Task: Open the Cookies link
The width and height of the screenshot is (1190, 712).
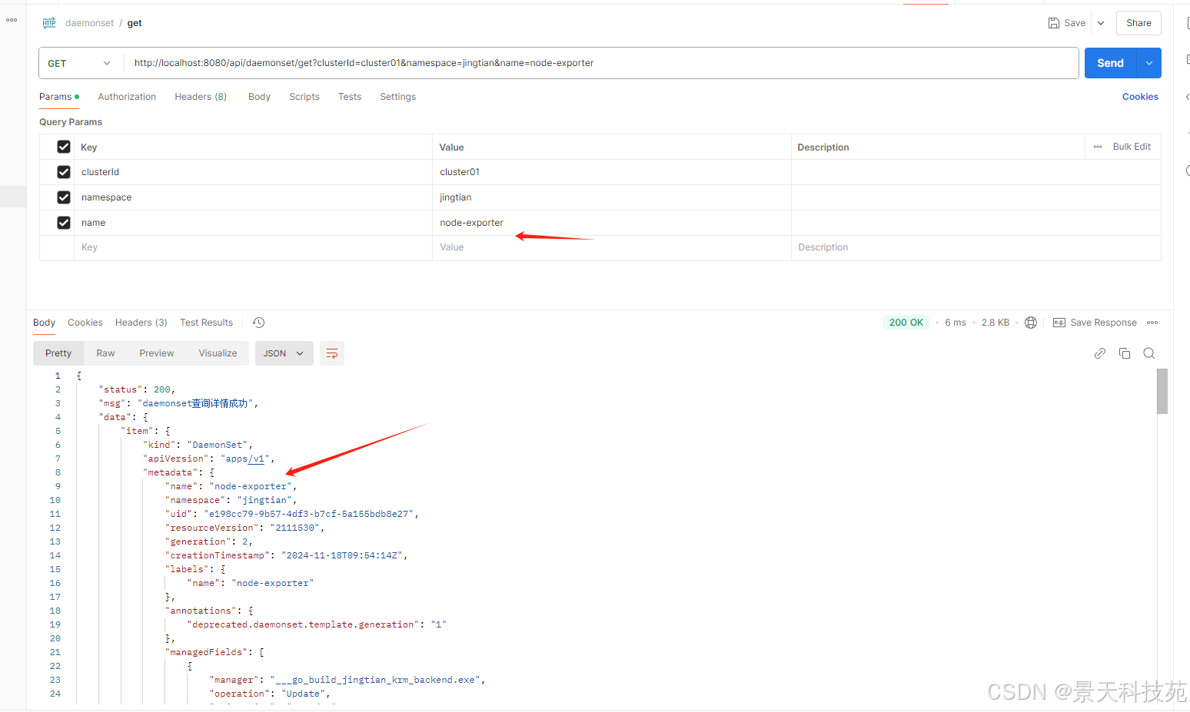Action: [1140, 97]
